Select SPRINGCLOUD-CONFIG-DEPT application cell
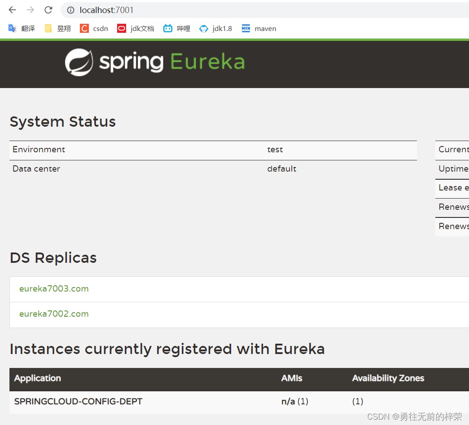Viewport: 469px width, 425px height. point(79,401)
